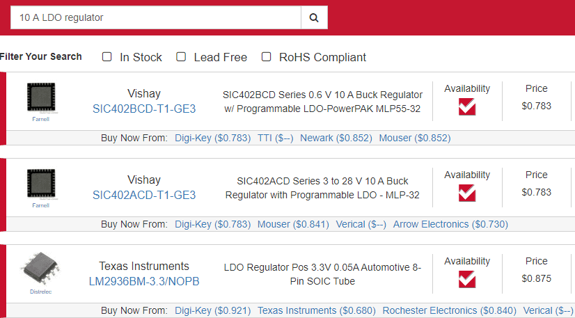Open the SIC402BCD-T1-GE3 chip thumbnail
Image resolution: width=575 pixels, height=318 pixels.
[x=40, y=97]
